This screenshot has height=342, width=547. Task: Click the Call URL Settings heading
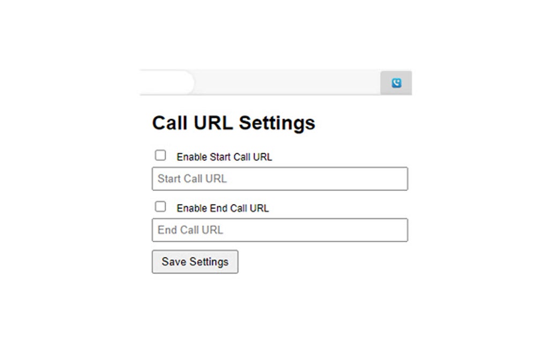tap(234, 122)
